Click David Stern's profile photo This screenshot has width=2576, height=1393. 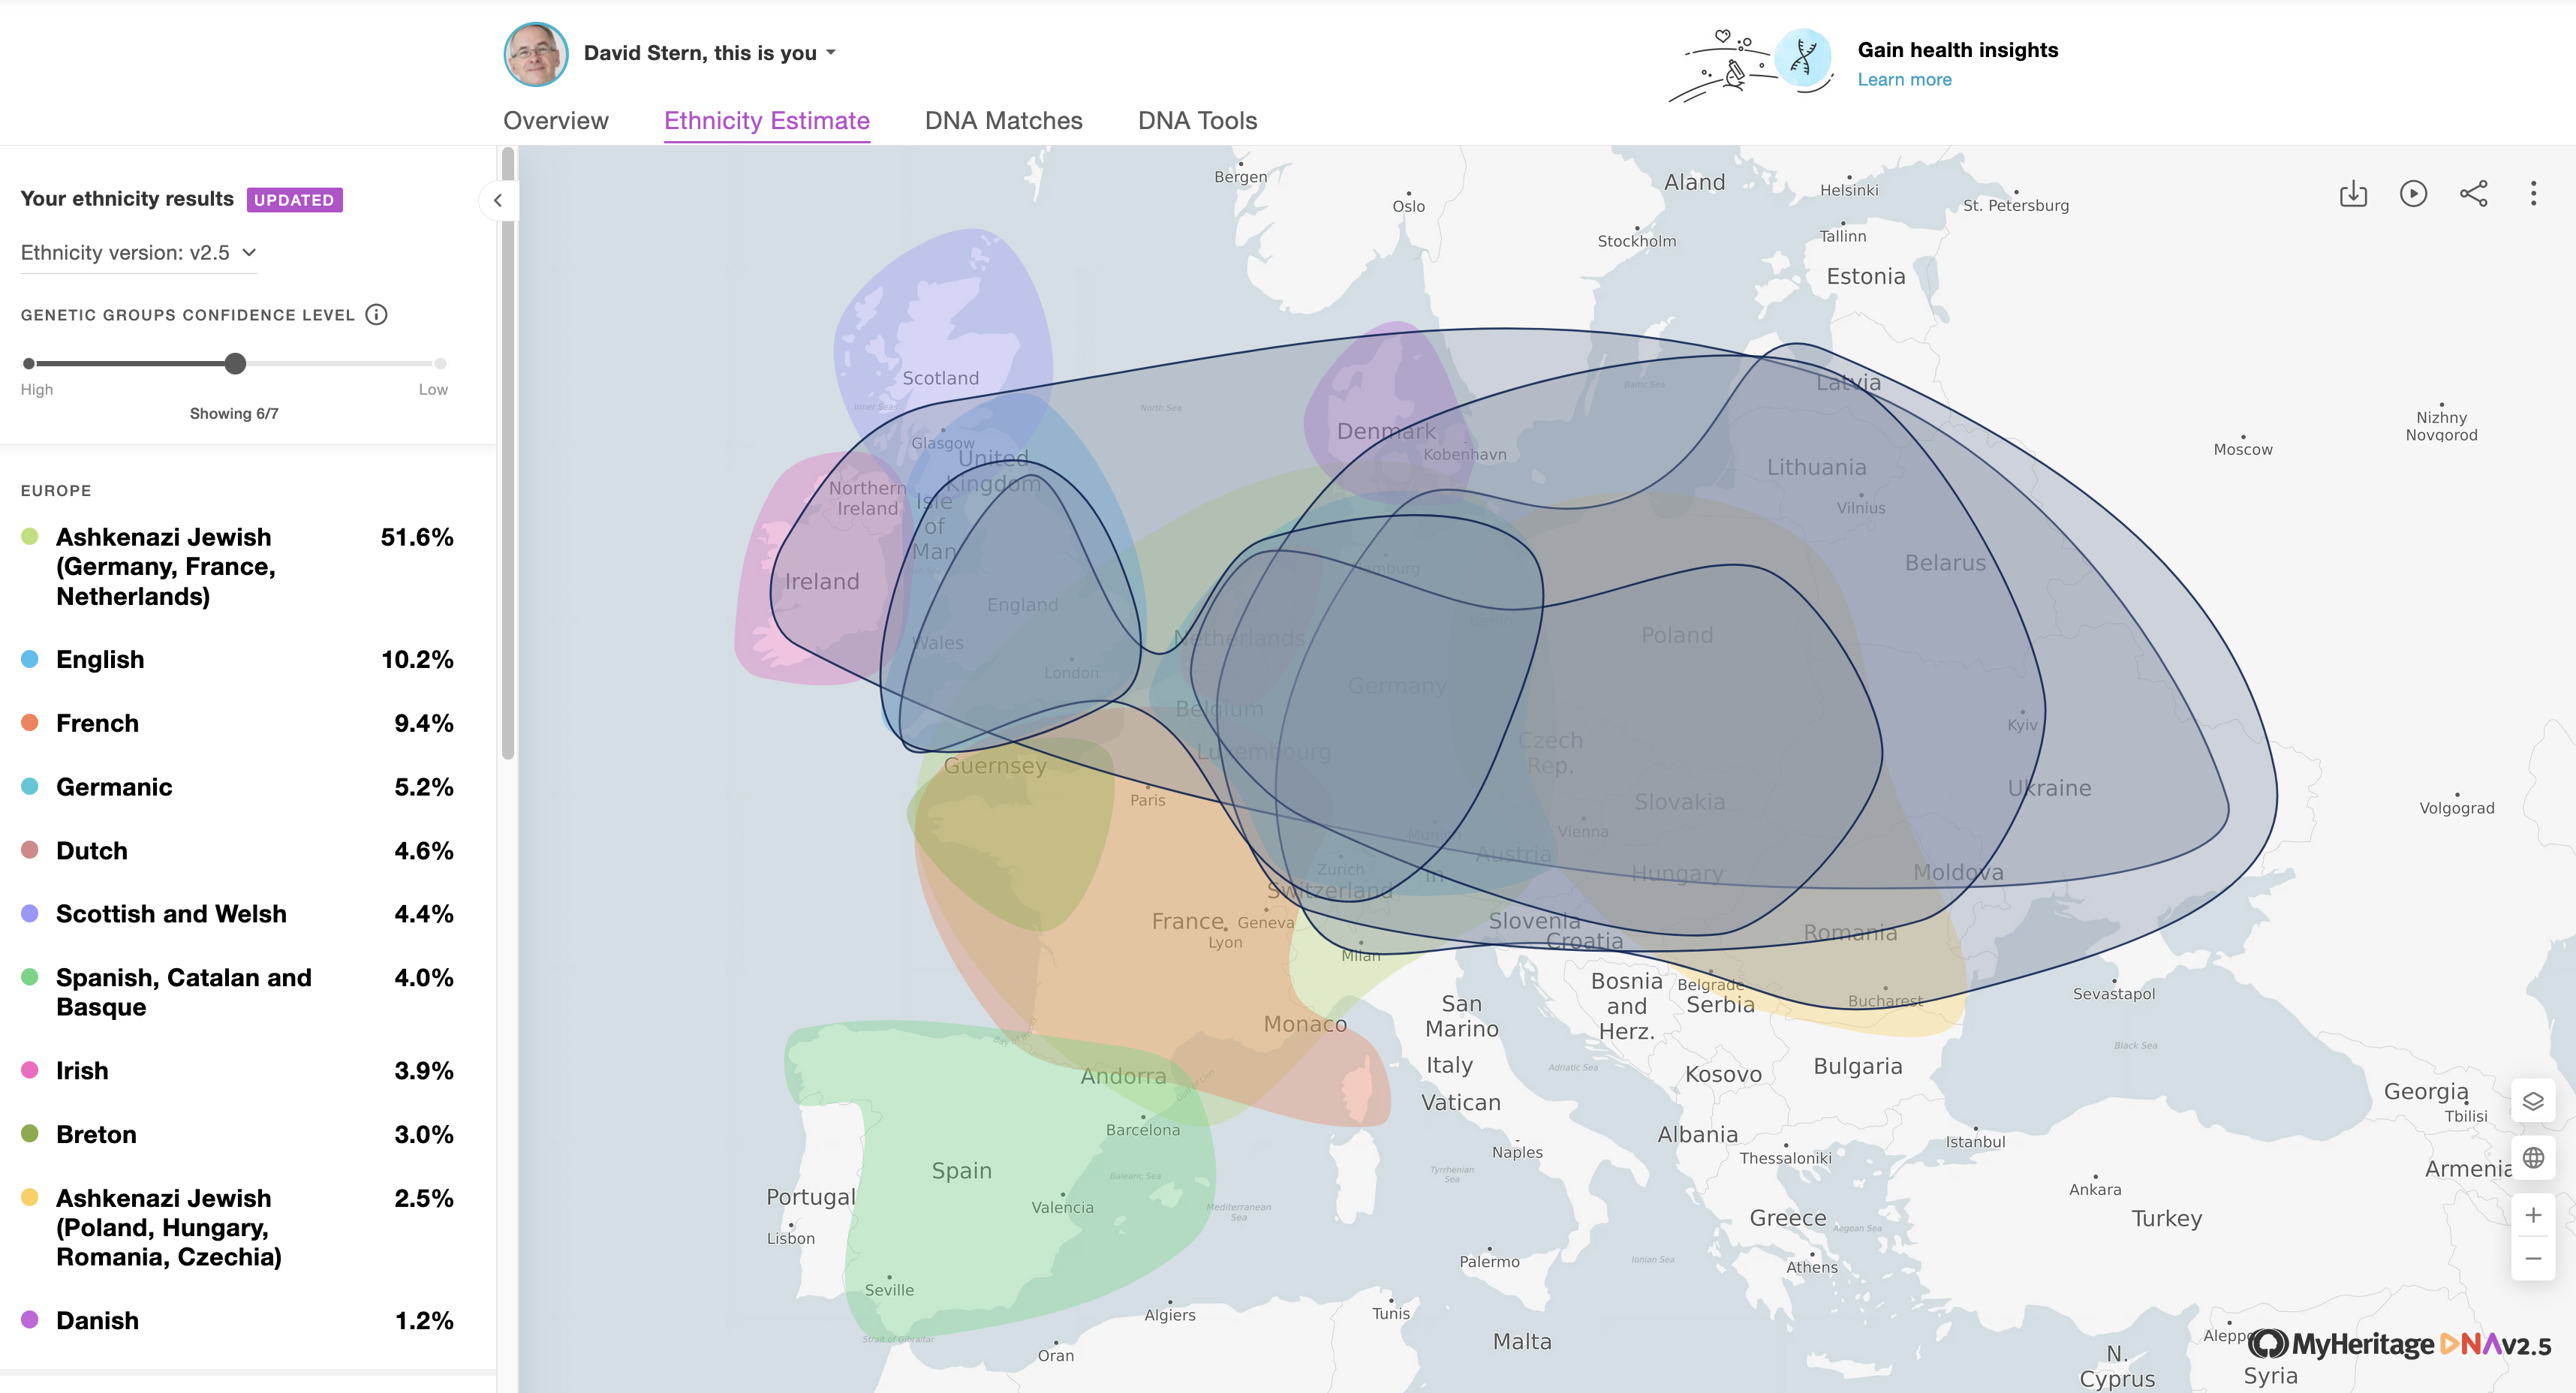tap(536, 54)
